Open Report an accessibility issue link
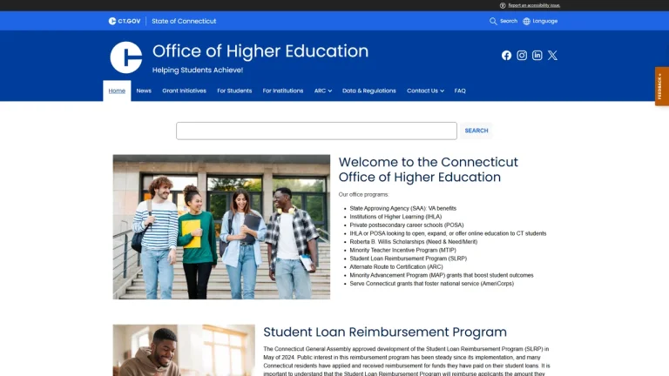669x376 pixels. click(x=534, y=5)
